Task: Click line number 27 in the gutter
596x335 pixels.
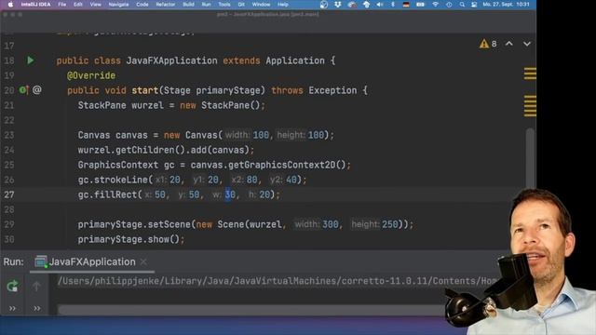Action: click(9, 194)
